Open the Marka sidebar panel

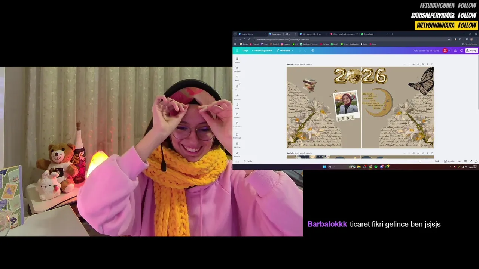pyautogui.click(x=237, y=87)
